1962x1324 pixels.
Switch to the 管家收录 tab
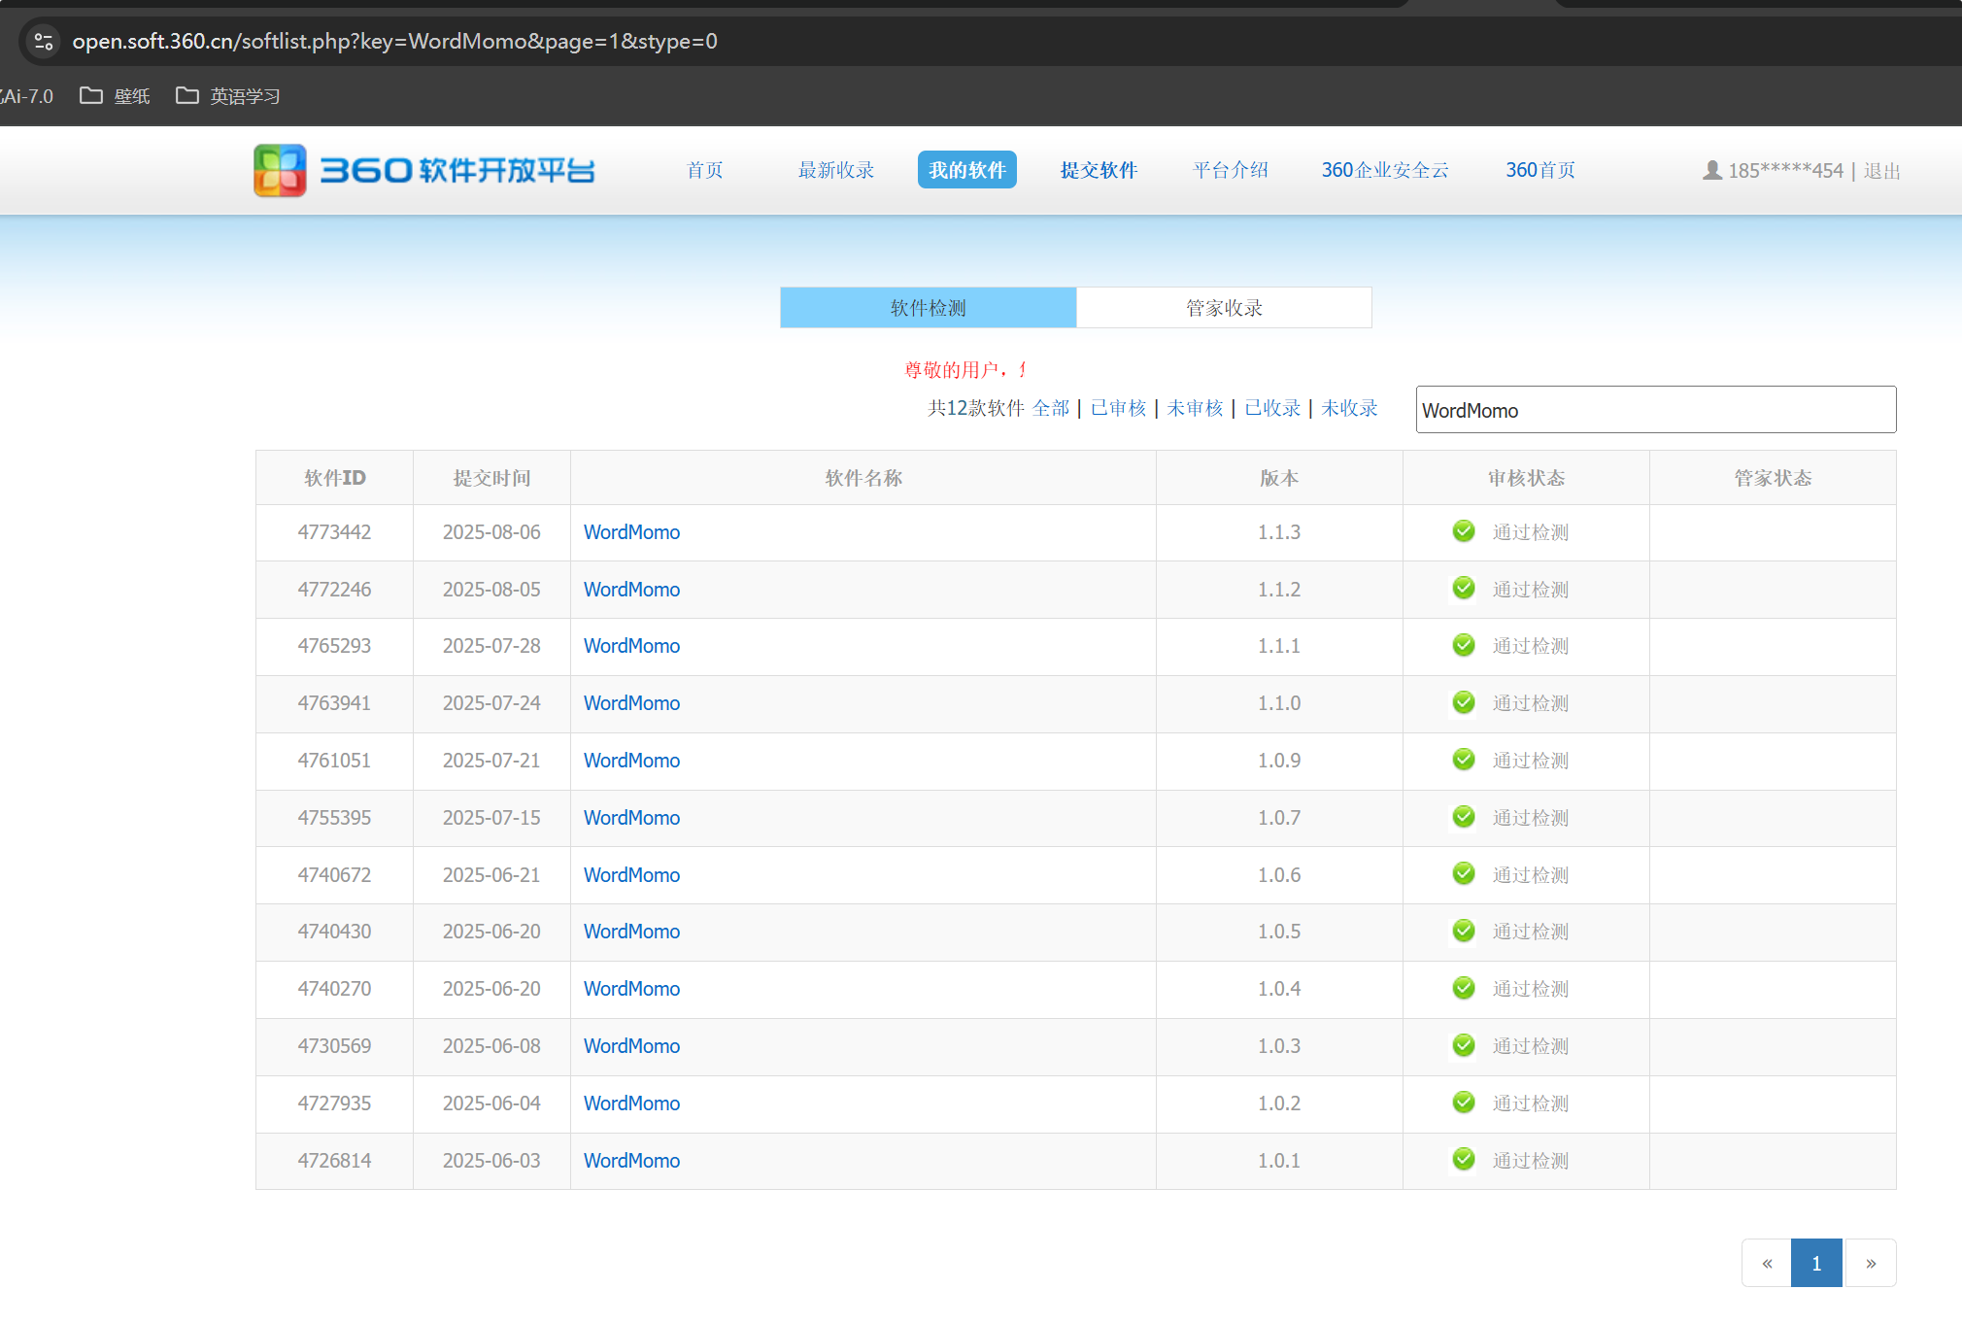pyautogui.click(x=1224, y=308)
